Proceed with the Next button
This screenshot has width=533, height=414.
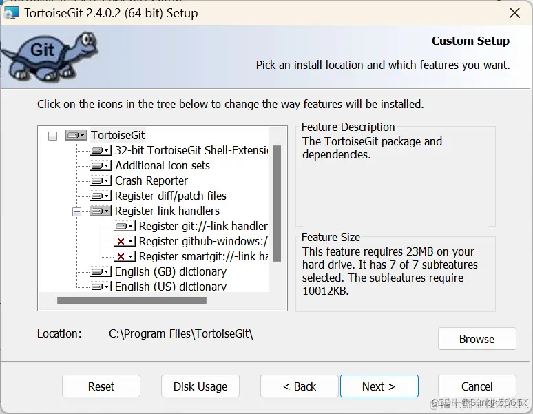[379, 386]
